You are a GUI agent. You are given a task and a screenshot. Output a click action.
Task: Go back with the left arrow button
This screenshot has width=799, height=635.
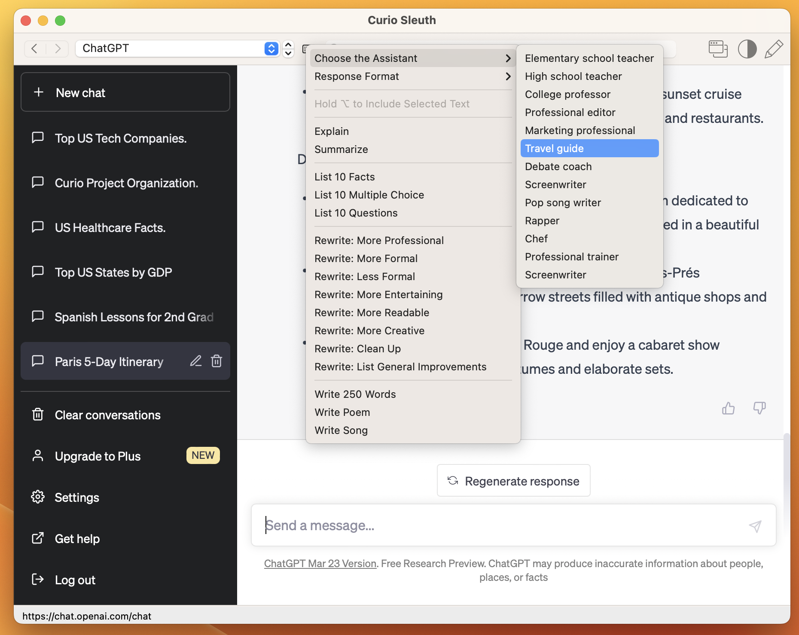pyautogui.click(x=35, y=49)
